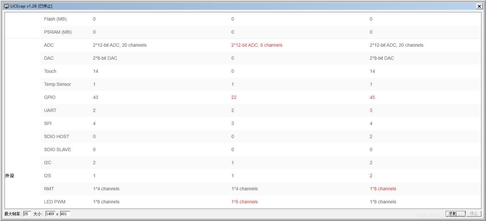Select the red 3 in UART row
This screenshot has width=486, height=221.
pos(371,110)
